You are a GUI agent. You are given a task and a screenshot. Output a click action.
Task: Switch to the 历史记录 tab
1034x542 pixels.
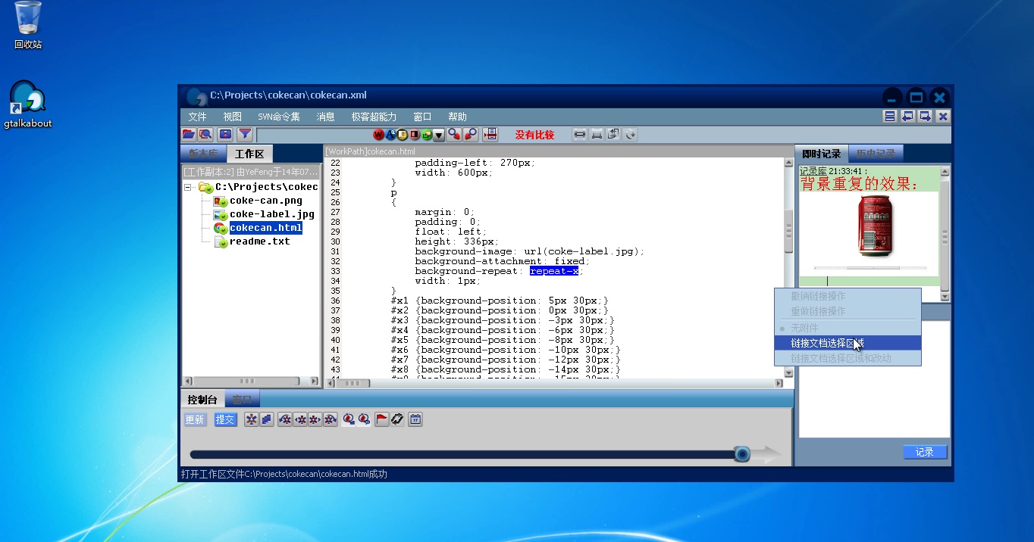(875, 154)
